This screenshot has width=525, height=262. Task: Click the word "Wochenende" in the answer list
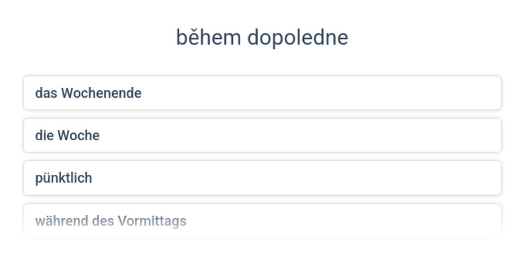101,93
